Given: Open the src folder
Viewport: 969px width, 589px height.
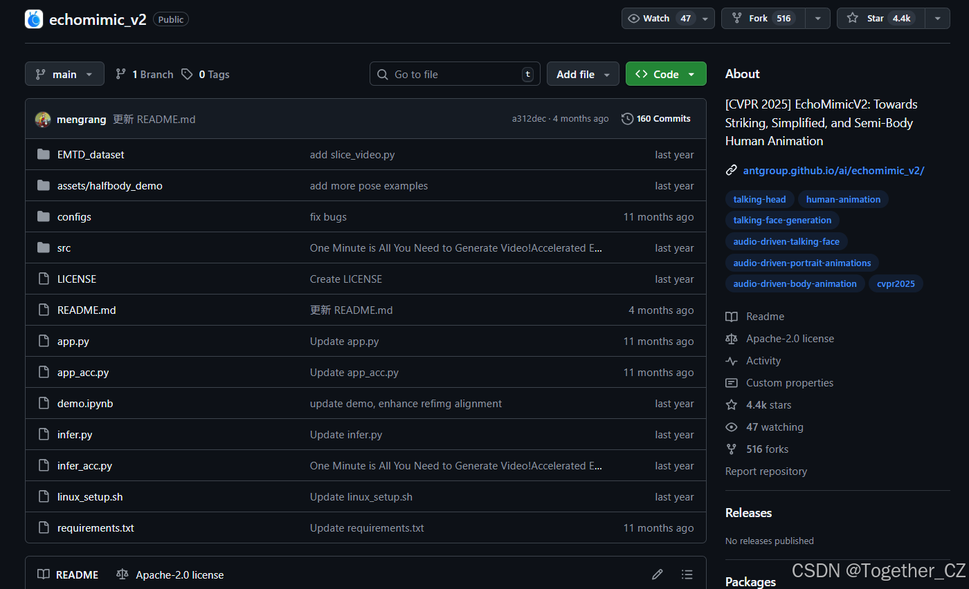Looking at the screenshot, I should 64,248.
